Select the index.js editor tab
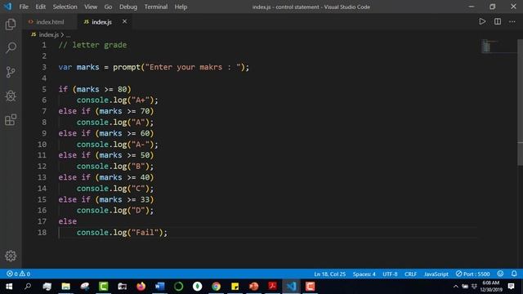 (101, 22)
